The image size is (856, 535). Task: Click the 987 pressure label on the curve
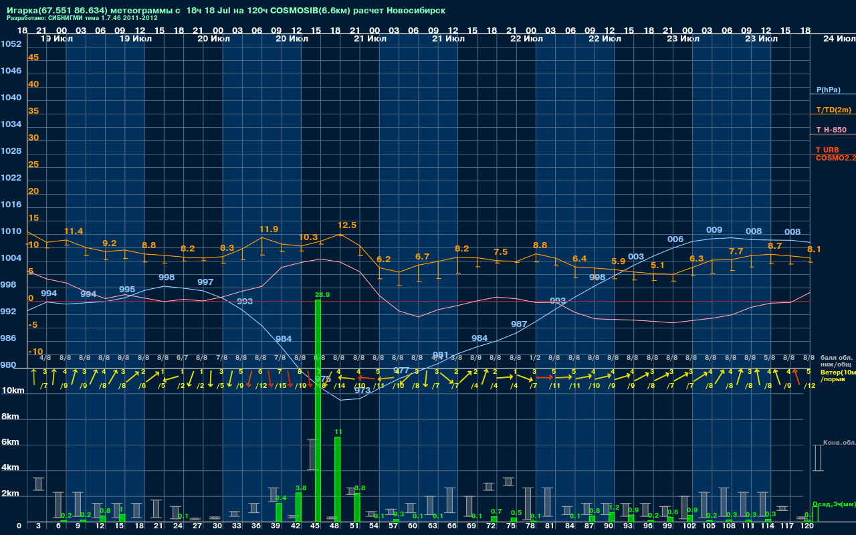519,324
